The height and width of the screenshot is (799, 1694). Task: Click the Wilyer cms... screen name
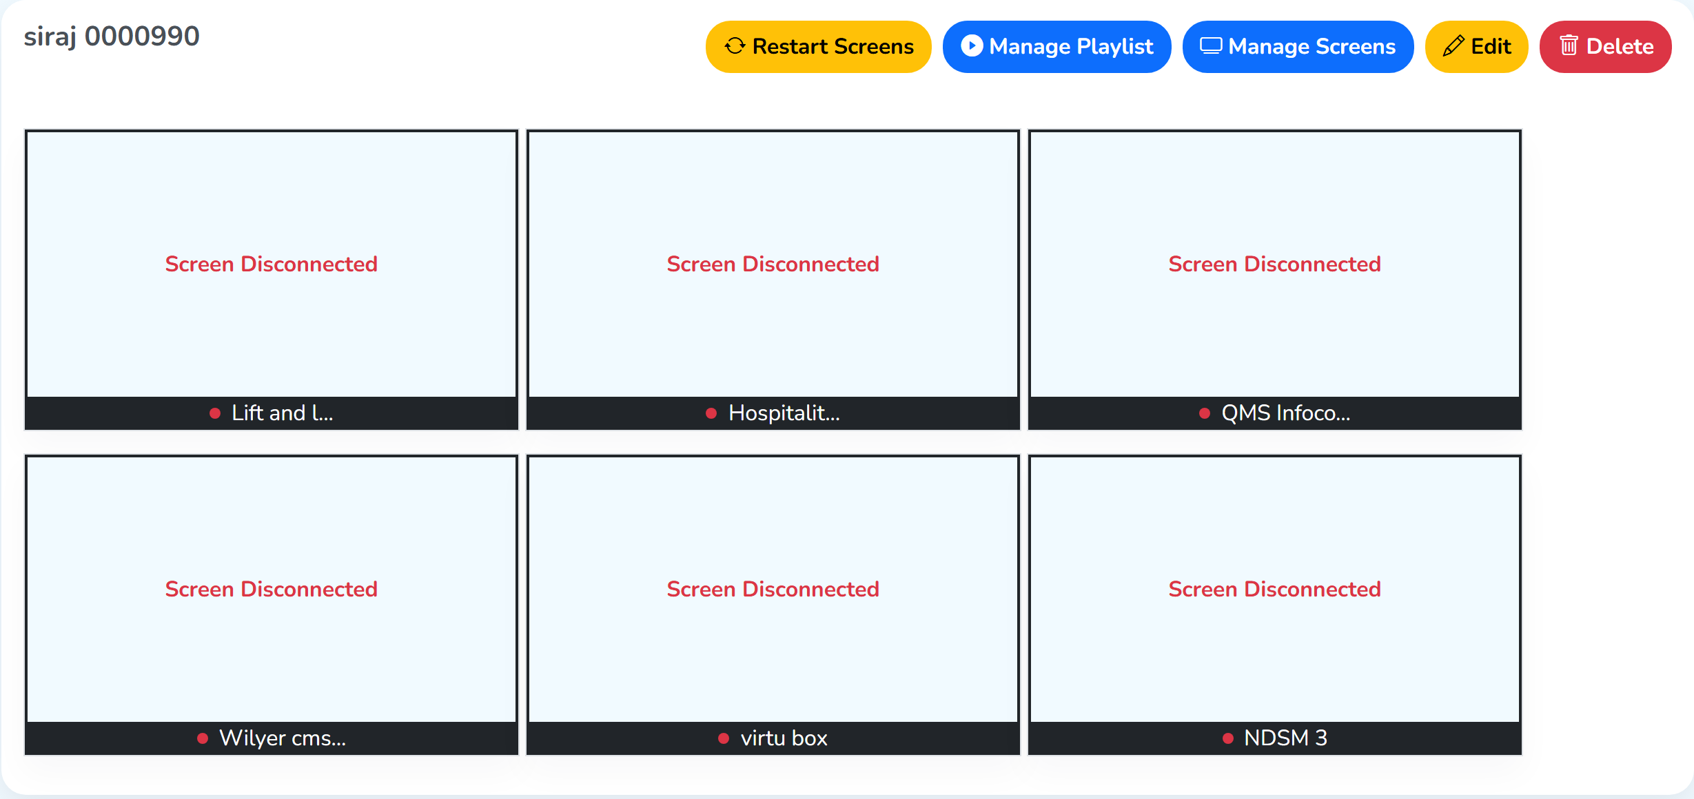pyautogui.click(x=283, y=738)
